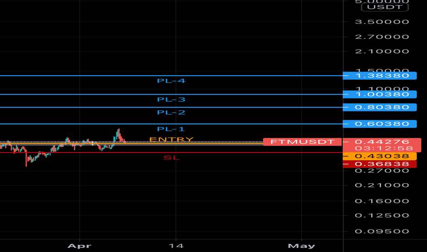Viewport: 427px width, 252px height.
Task: Click the May date on time axis
Action: pos(301,246)
